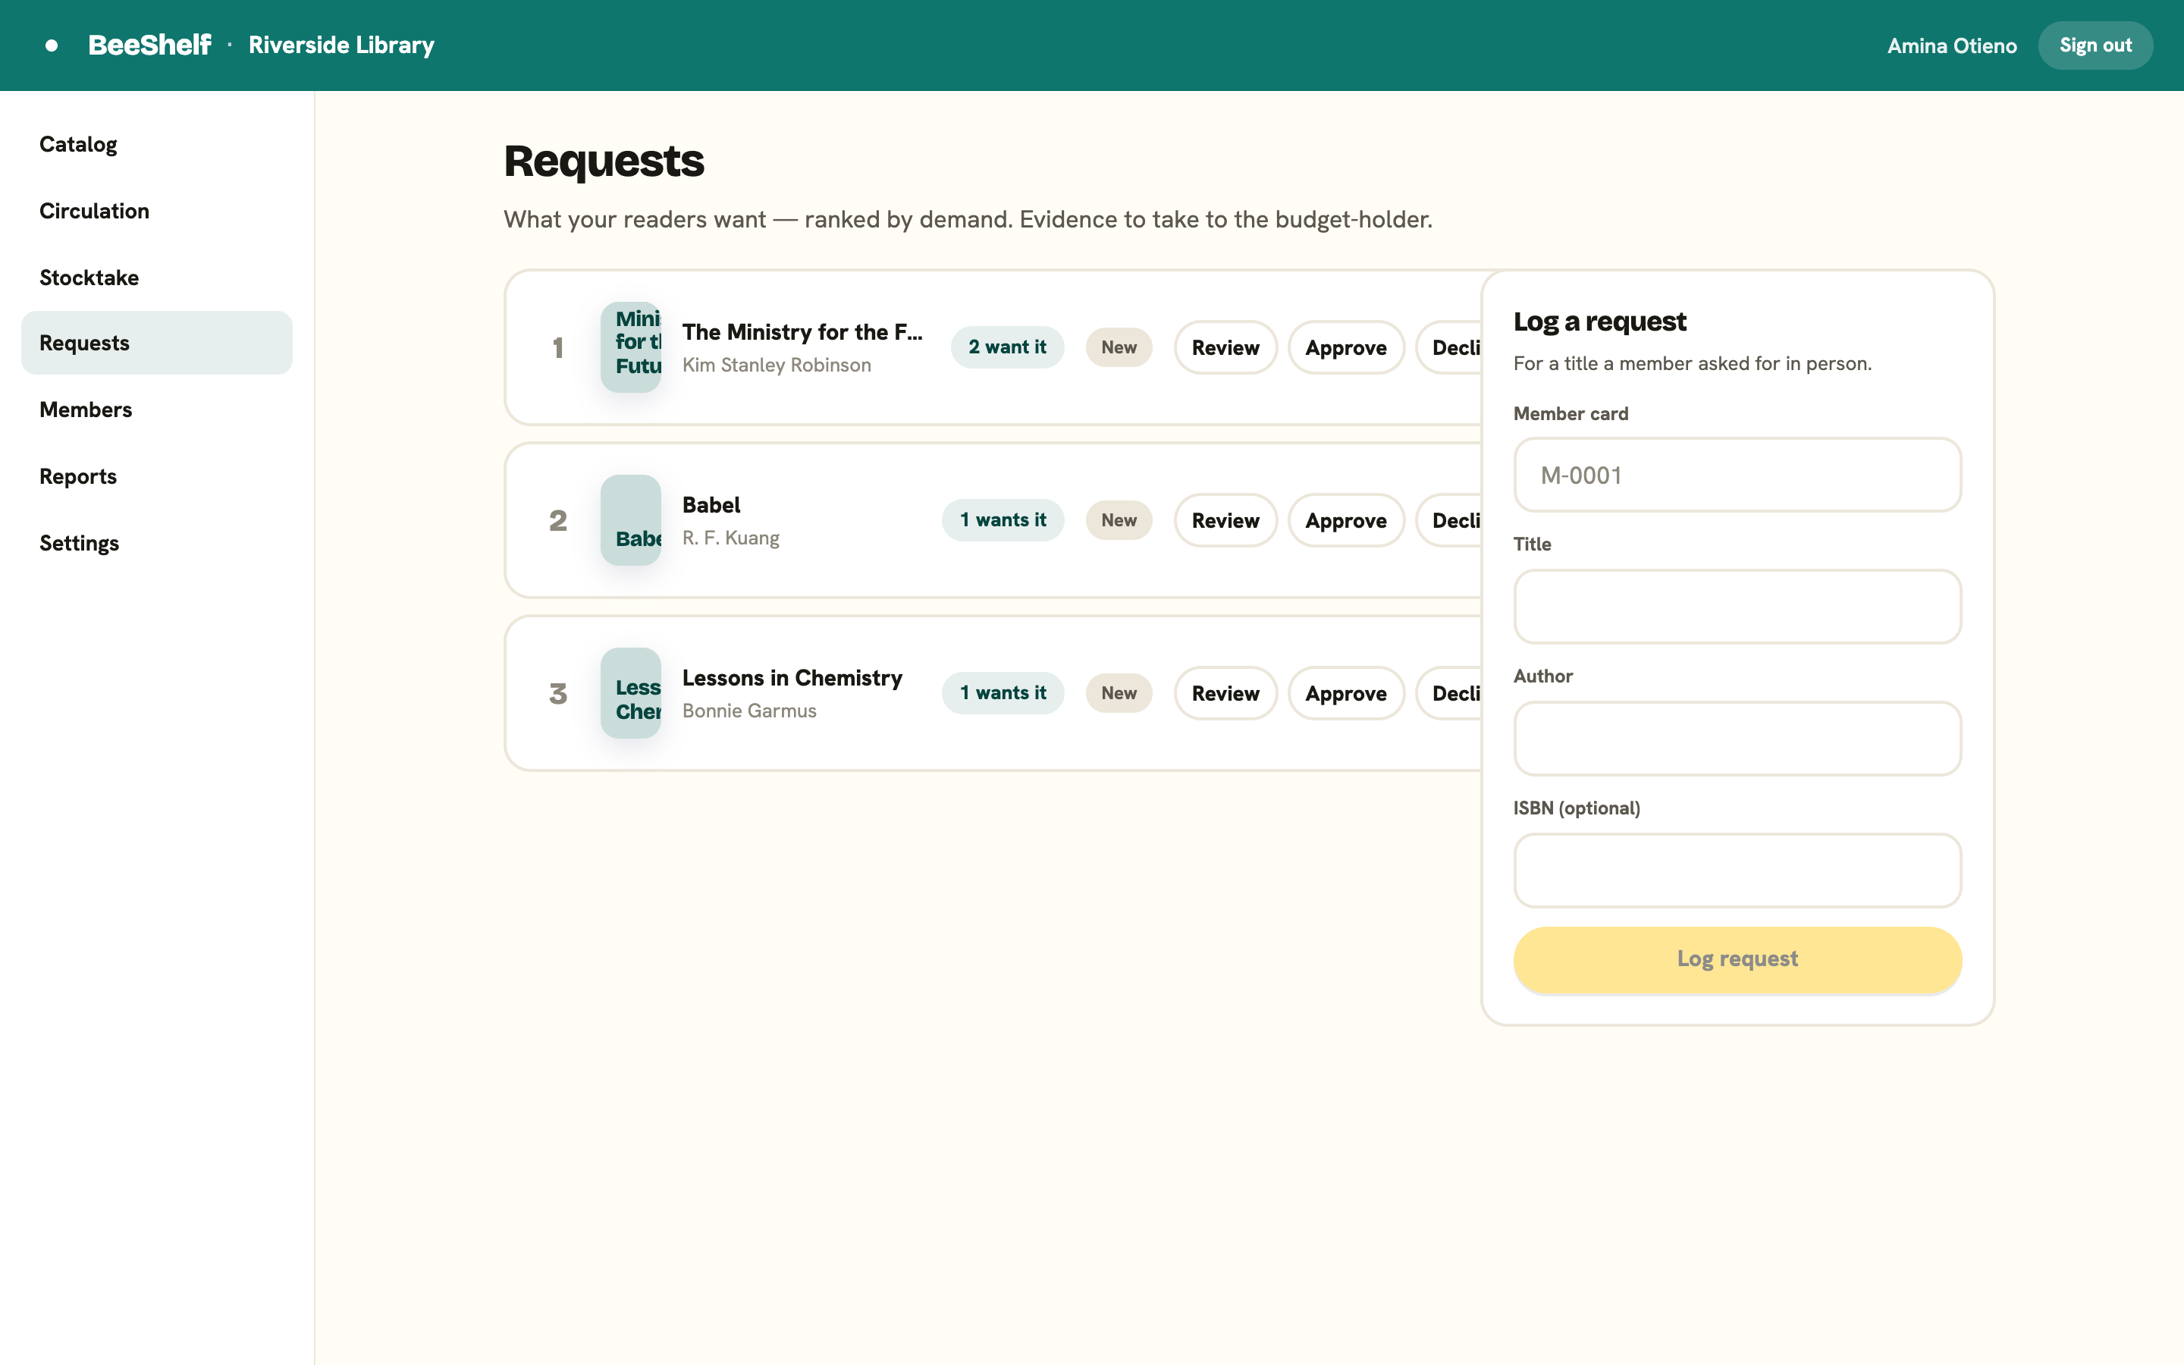2184x1365 pixels.
Task: Click the Ministry for the Future cover thumbnail
Action: 631,347
